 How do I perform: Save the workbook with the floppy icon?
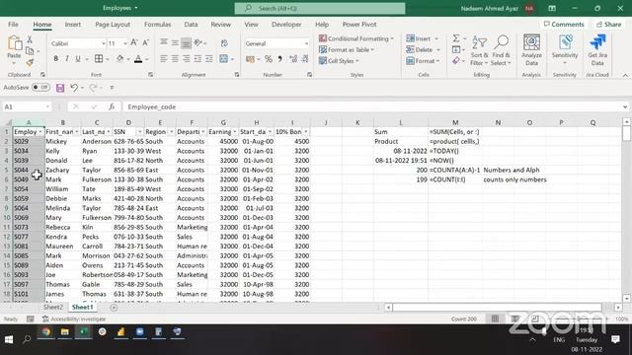pos(60,88)
